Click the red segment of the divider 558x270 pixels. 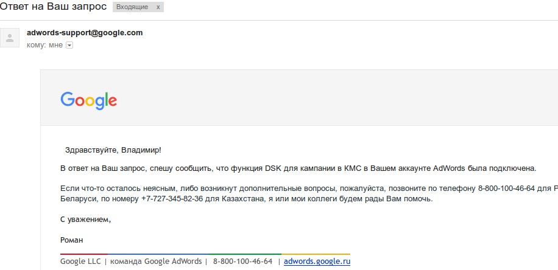click(84, 254)
